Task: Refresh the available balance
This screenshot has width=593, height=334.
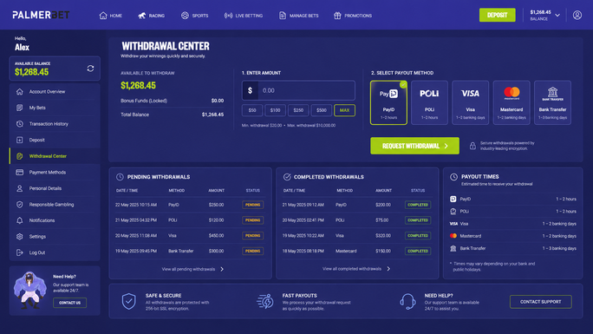Action: pos(90,69)
